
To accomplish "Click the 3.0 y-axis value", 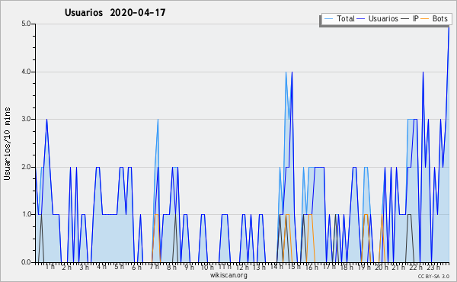I will click(x=26, y=119).
